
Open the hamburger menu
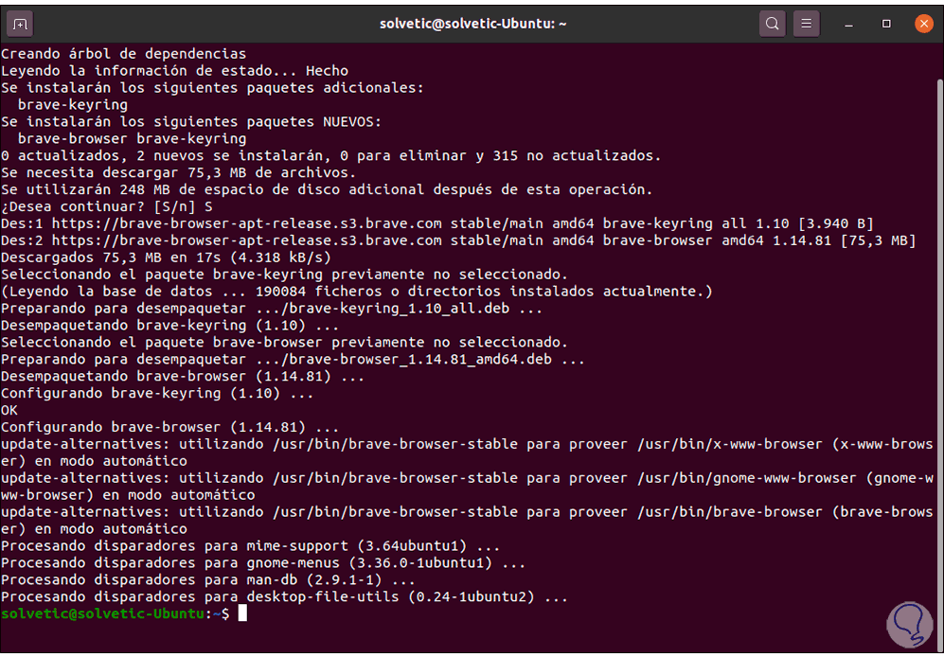click(x=806, y=24)
